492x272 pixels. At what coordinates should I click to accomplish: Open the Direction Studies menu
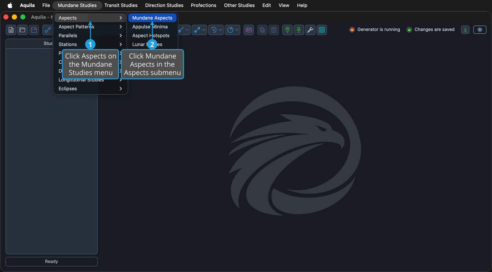164,5
